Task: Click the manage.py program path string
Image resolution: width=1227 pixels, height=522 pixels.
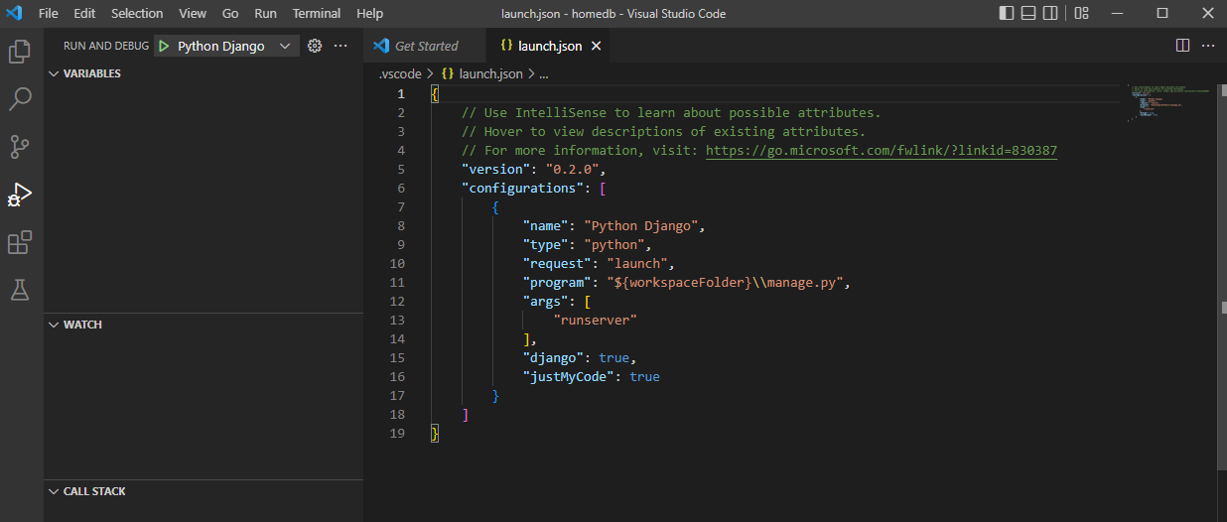Action: pos(729,283)
